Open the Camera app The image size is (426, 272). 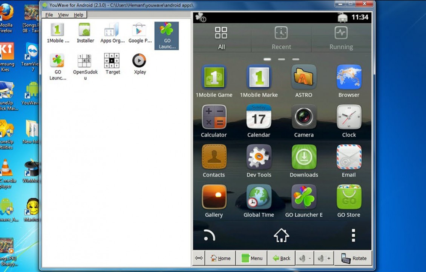[304, 121]
